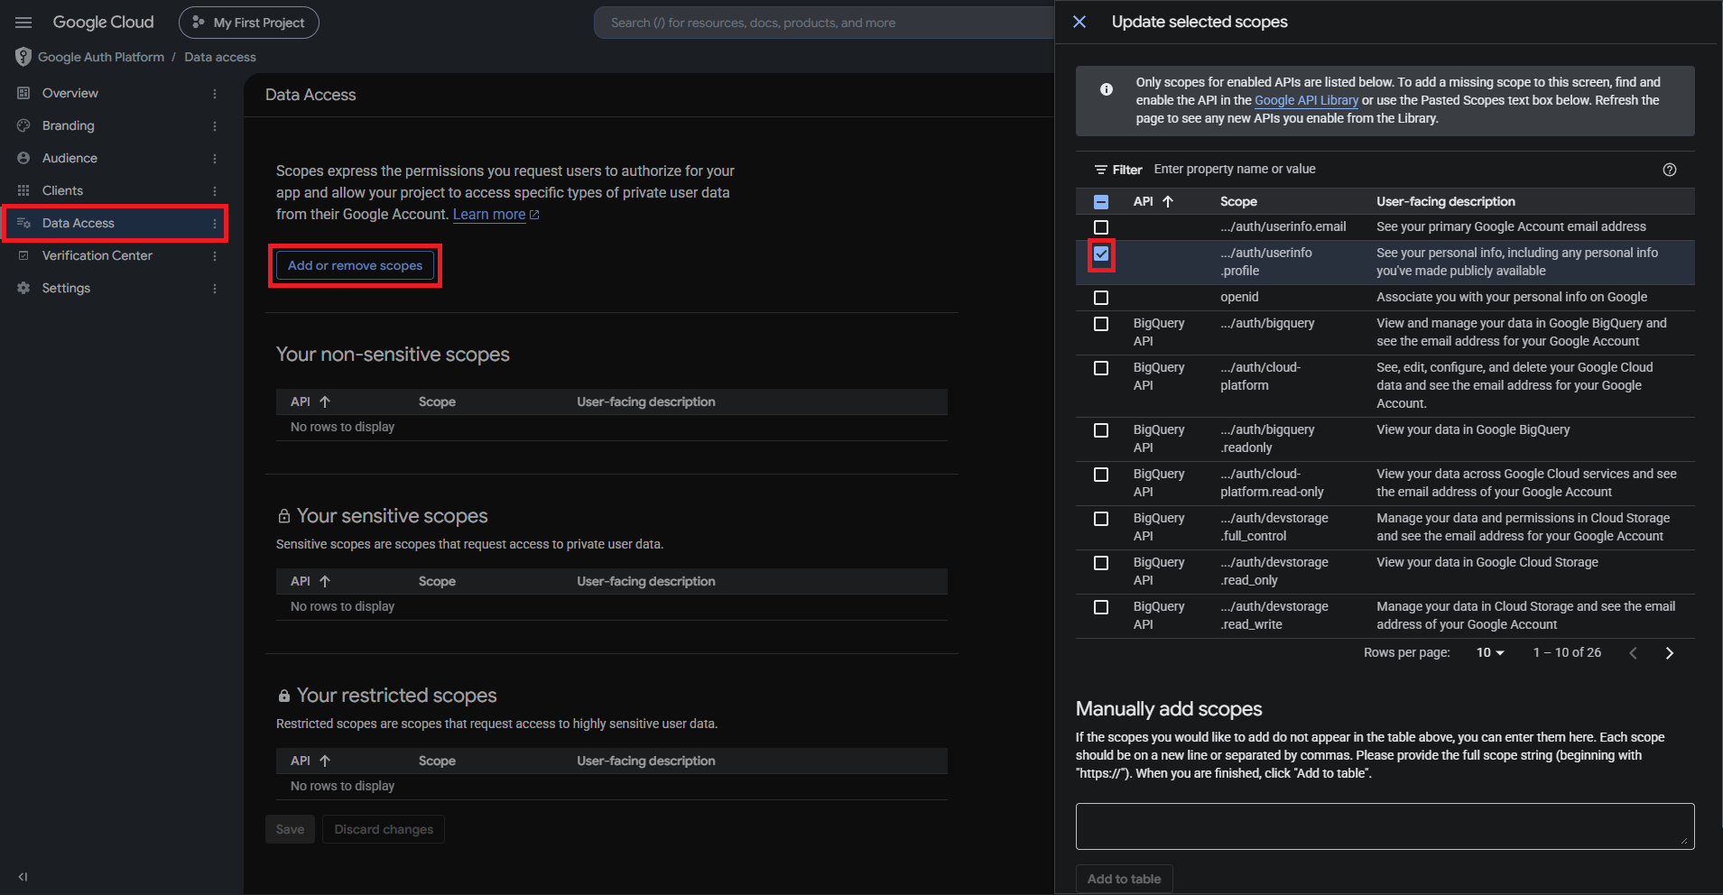Viewport: 1723px width, 895px height.
Task: Uncheck the userinfo.profile scope checkbox
Action: coord(1101,254)
